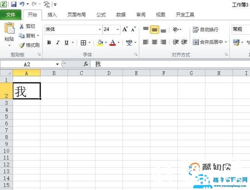Image resolution: width=250 pixels, height=190 pixels.
Task: Toggle top vertical align
Action: click(146, 29)
